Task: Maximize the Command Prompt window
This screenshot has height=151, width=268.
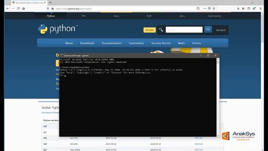Action: point(208,55)
